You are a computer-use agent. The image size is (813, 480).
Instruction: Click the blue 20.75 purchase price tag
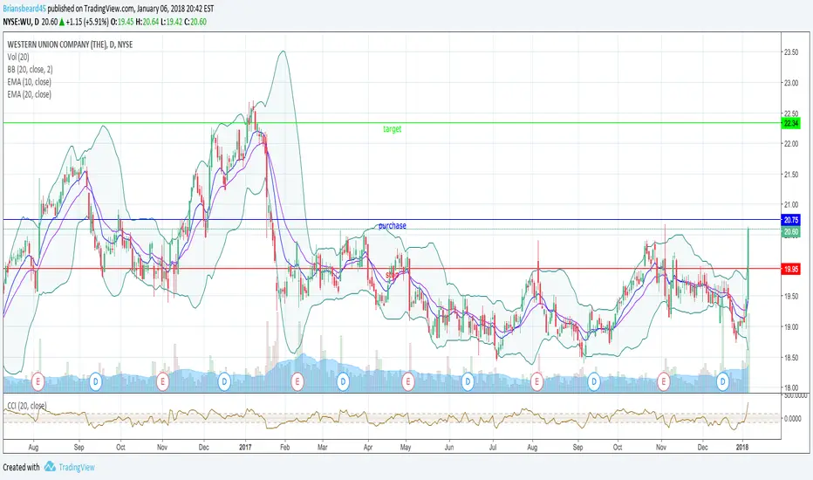click(791, 220)
